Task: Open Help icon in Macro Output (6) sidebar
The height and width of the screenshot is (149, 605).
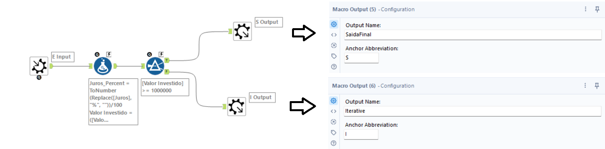Action: [x=334, y=143]
